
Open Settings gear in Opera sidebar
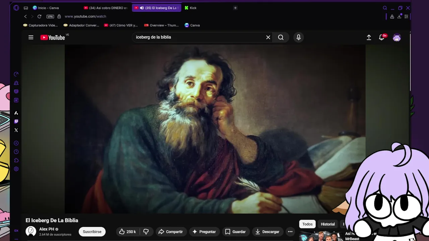[x=16, y=169]
